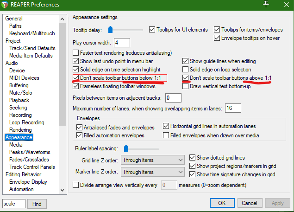Enable Filled envelopes when drawn over media

coord(166,135)
